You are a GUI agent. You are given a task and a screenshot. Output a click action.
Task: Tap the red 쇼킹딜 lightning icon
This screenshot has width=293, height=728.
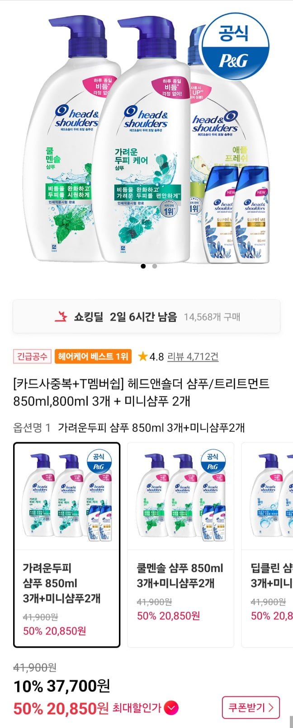pyautogui.click(x=60, y=317)
